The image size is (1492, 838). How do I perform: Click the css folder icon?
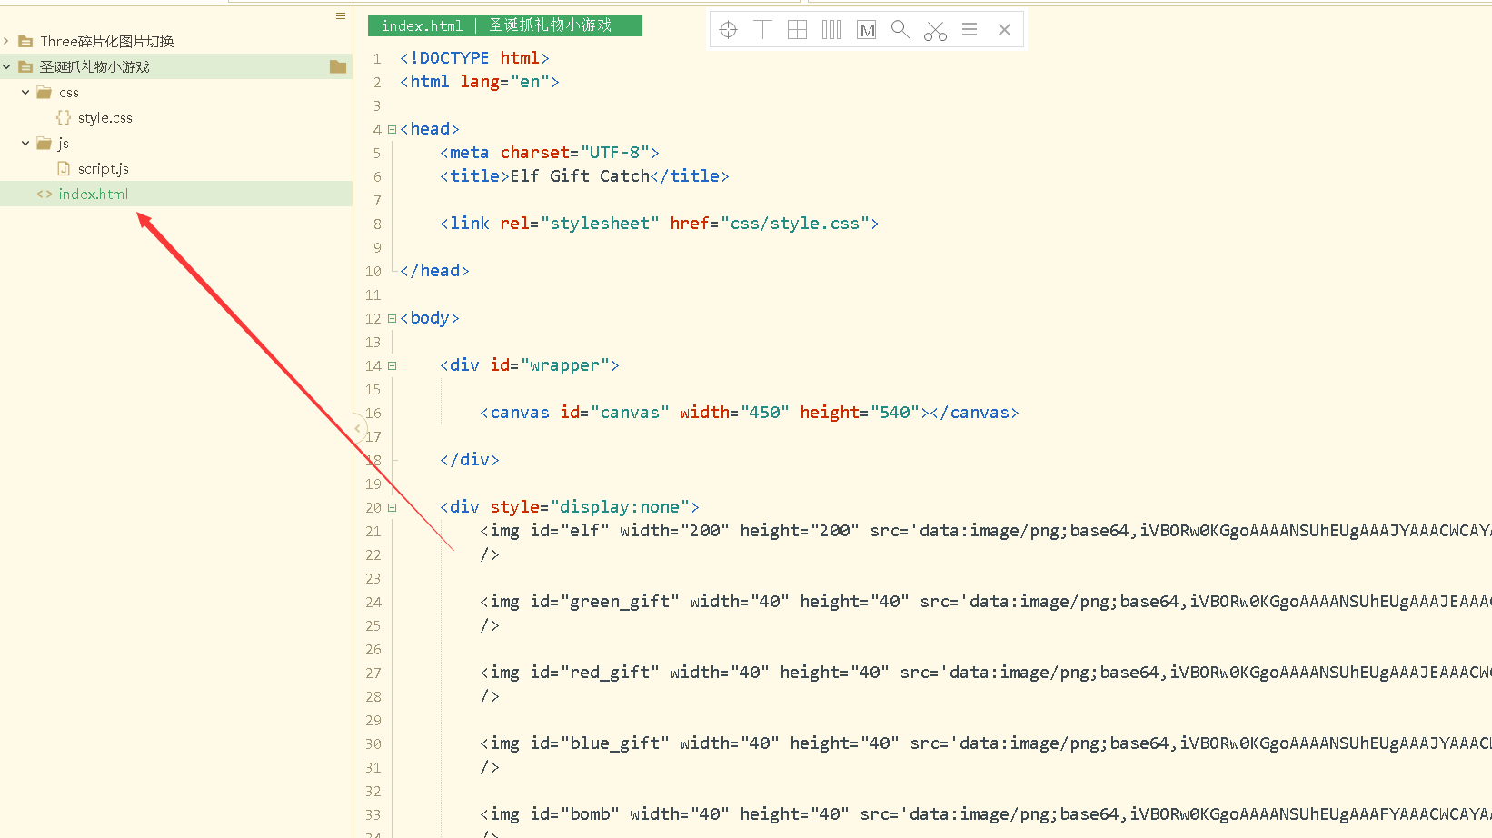[x=44, y=92]
